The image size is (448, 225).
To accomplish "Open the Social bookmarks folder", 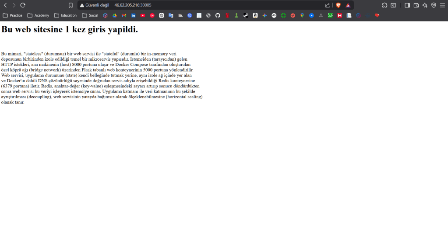I will [x=90, y=15].
